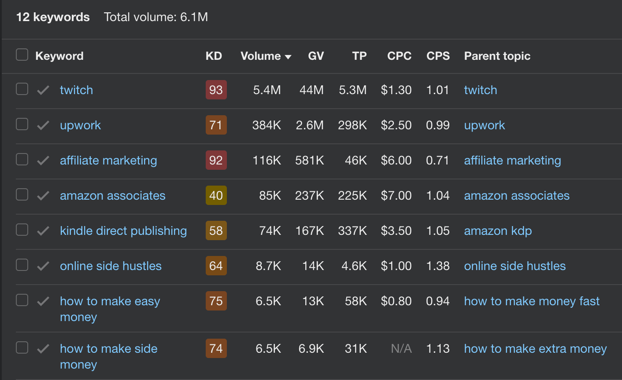Click the KD column header to sort
This screenshot has width=622, height=380.
pos(214,56)
